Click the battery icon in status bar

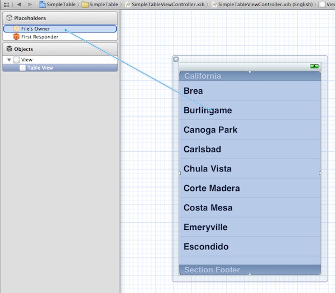coord(315,66)
